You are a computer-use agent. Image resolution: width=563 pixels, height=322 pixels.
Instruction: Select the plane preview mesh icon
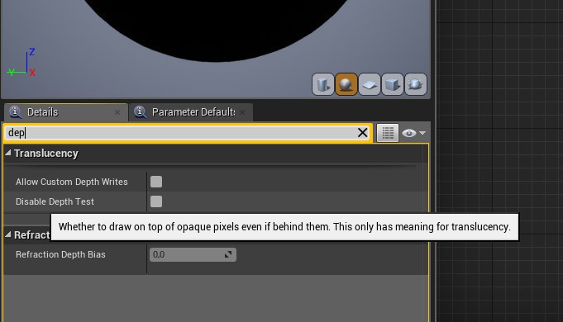370,84
